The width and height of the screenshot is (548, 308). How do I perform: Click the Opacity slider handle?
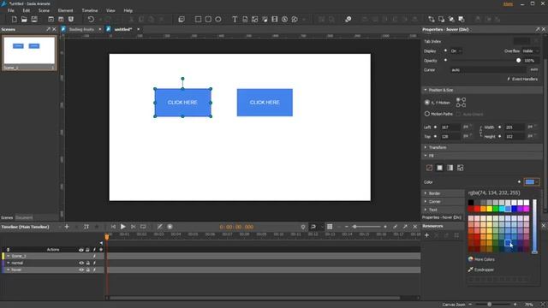[x=518, y=61]
